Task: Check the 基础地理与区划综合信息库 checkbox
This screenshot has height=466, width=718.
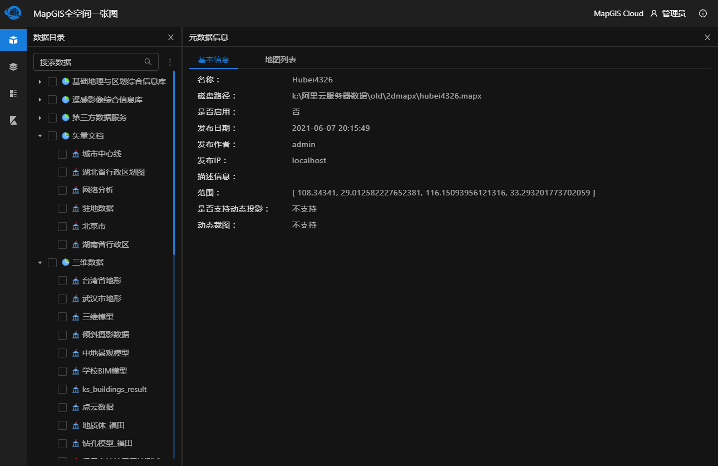Action: 52,82
